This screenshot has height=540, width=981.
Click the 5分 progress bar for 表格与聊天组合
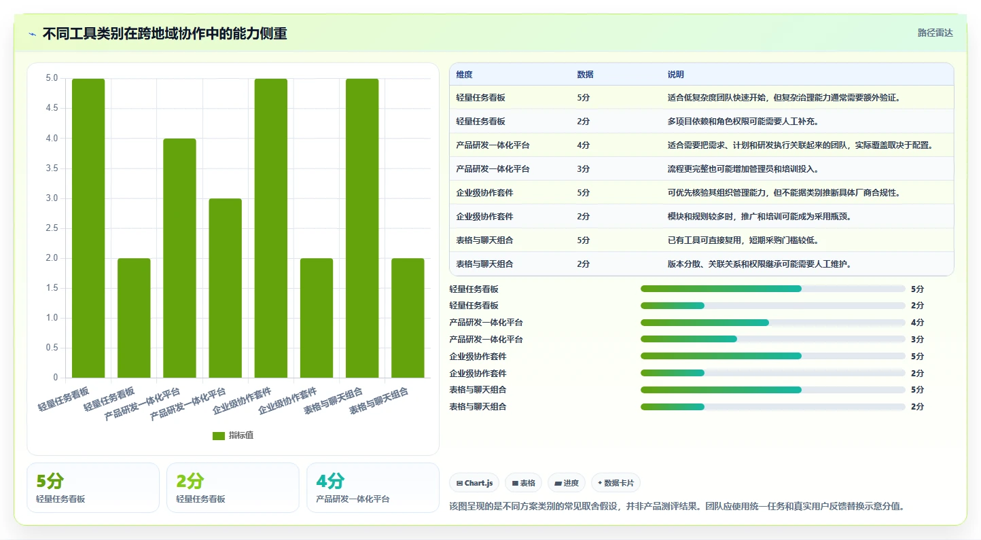tap(773, 390)
